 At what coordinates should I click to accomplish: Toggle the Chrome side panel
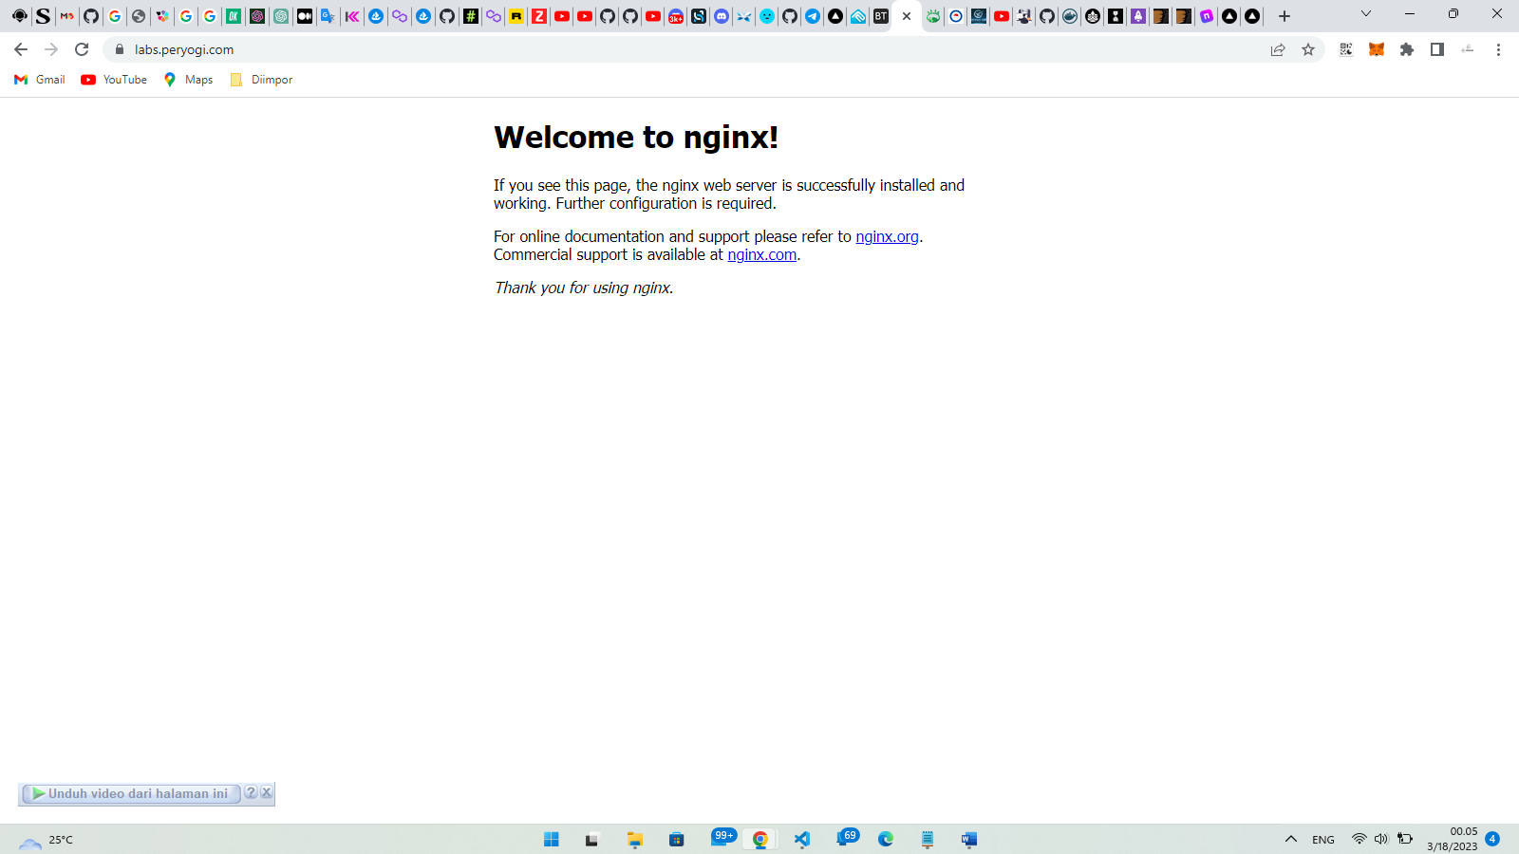(1437, 49)
